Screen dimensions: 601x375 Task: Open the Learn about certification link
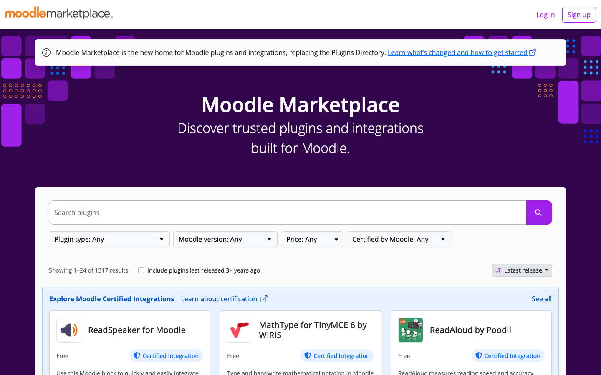coord(219,299)
